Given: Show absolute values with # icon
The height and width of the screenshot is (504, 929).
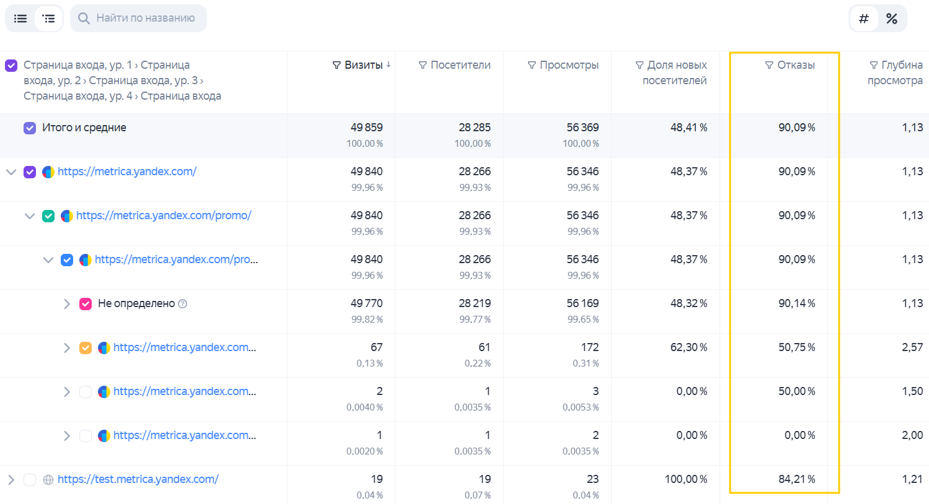Looking at the screenshot, I should pos(863,19).
